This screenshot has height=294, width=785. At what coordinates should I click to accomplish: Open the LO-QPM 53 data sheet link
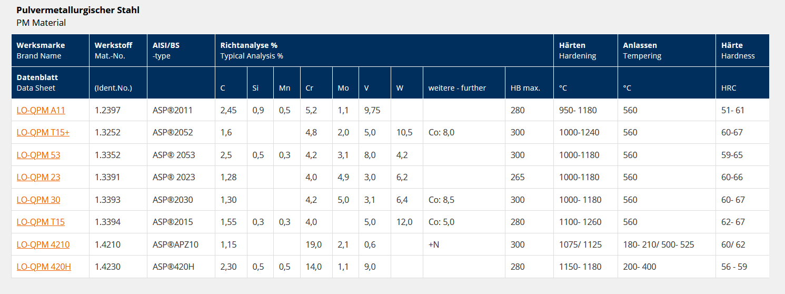coord(38,155)
